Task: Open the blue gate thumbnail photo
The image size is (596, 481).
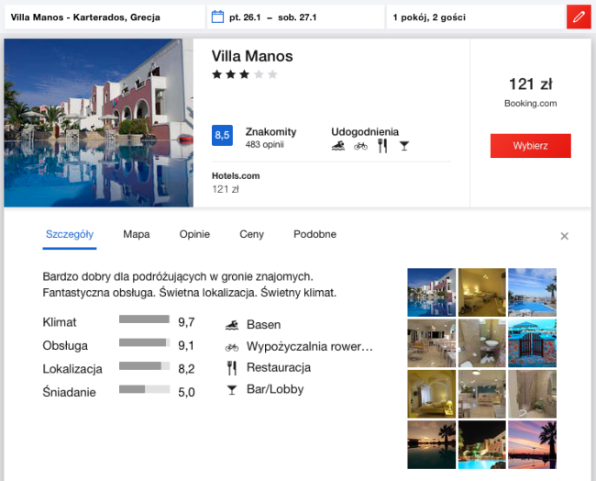Action: (532, 343)
